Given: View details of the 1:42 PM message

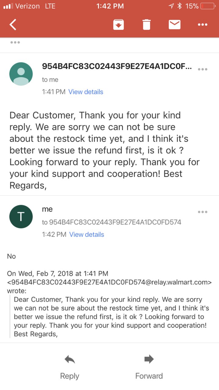Looking at the screenshot, I should pyautogui.click(x=87, y=235).
